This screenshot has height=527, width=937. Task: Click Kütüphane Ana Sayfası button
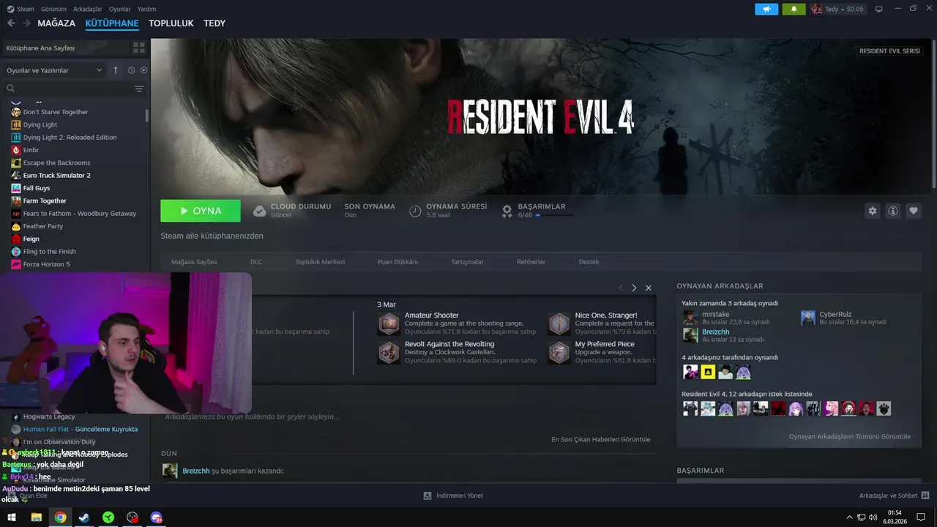[64, 48]
